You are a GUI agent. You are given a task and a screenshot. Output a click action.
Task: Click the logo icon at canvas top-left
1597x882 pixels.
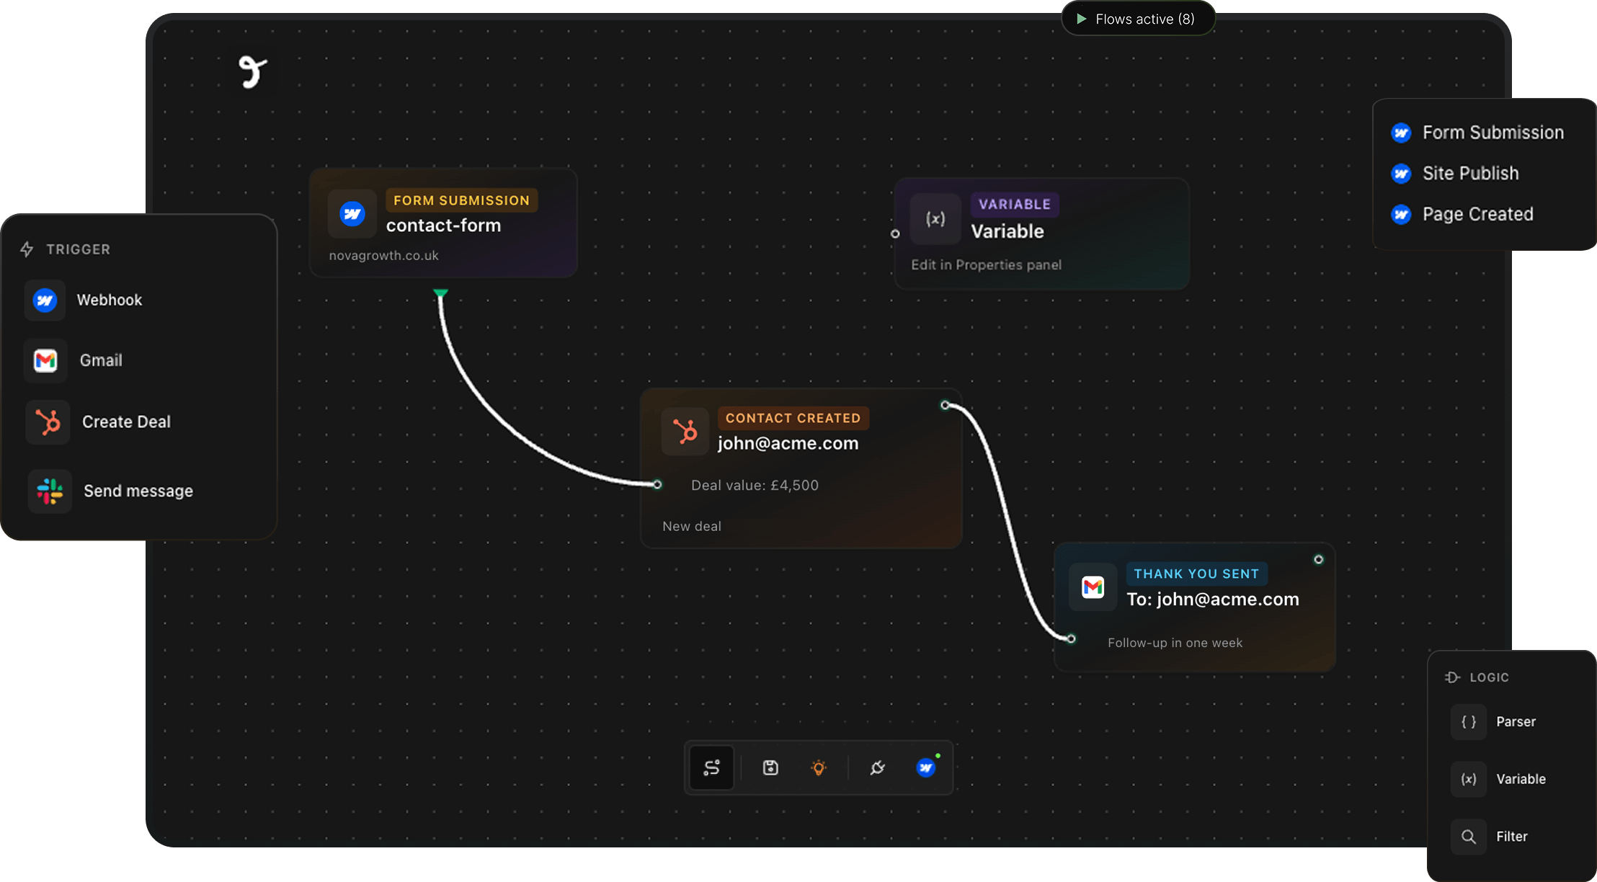[x=252, y=72]
